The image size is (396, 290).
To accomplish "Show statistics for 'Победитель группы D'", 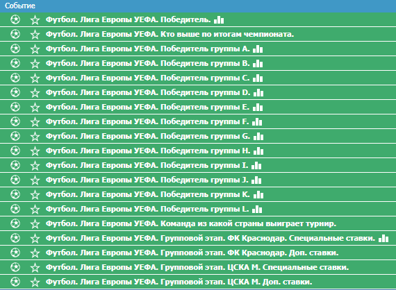I will 258,92.
